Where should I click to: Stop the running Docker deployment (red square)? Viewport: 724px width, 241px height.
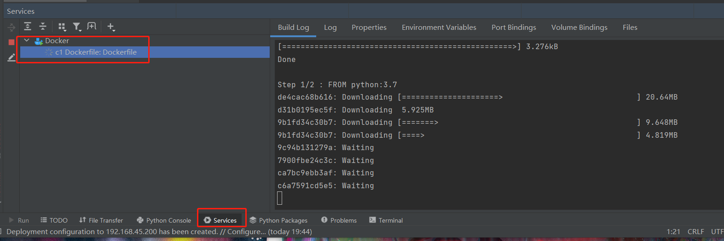[12, 42]
